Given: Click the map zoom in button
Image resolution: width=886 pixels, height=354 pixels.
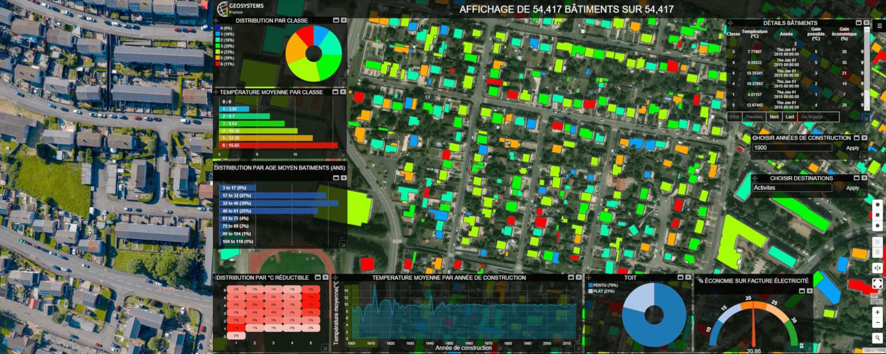Looking at the screenshot, I should tap(877, 312).
